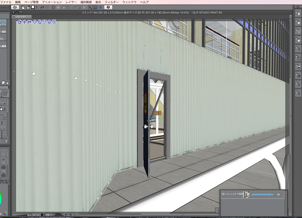Select the camera pan tool in the 3D toolbar

pos(24,22)
